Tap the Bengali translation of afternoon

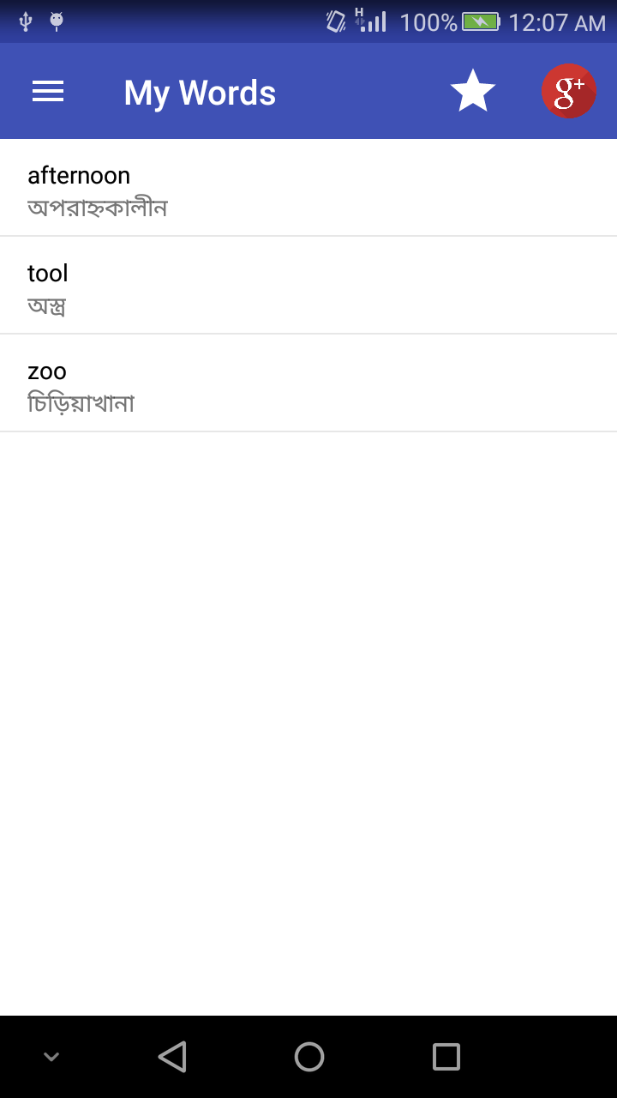pyautogui.click(x=97, y=208)
